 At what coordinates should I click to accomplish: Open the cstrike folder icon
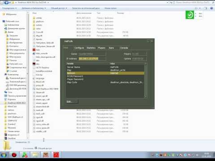click(34, 18)
